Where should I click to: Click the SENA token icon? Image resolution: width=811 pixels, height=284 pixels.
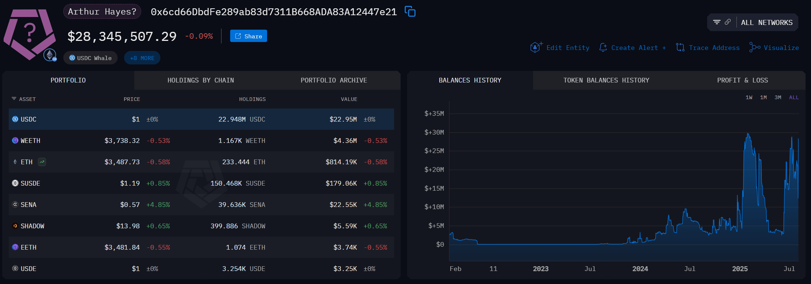click(15, 204)
